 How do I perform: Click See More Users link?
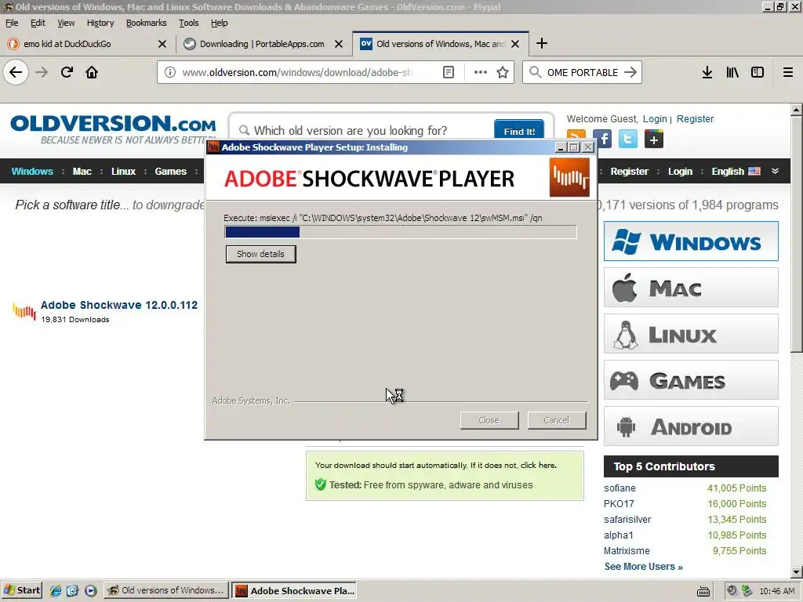tap(643, 567)
